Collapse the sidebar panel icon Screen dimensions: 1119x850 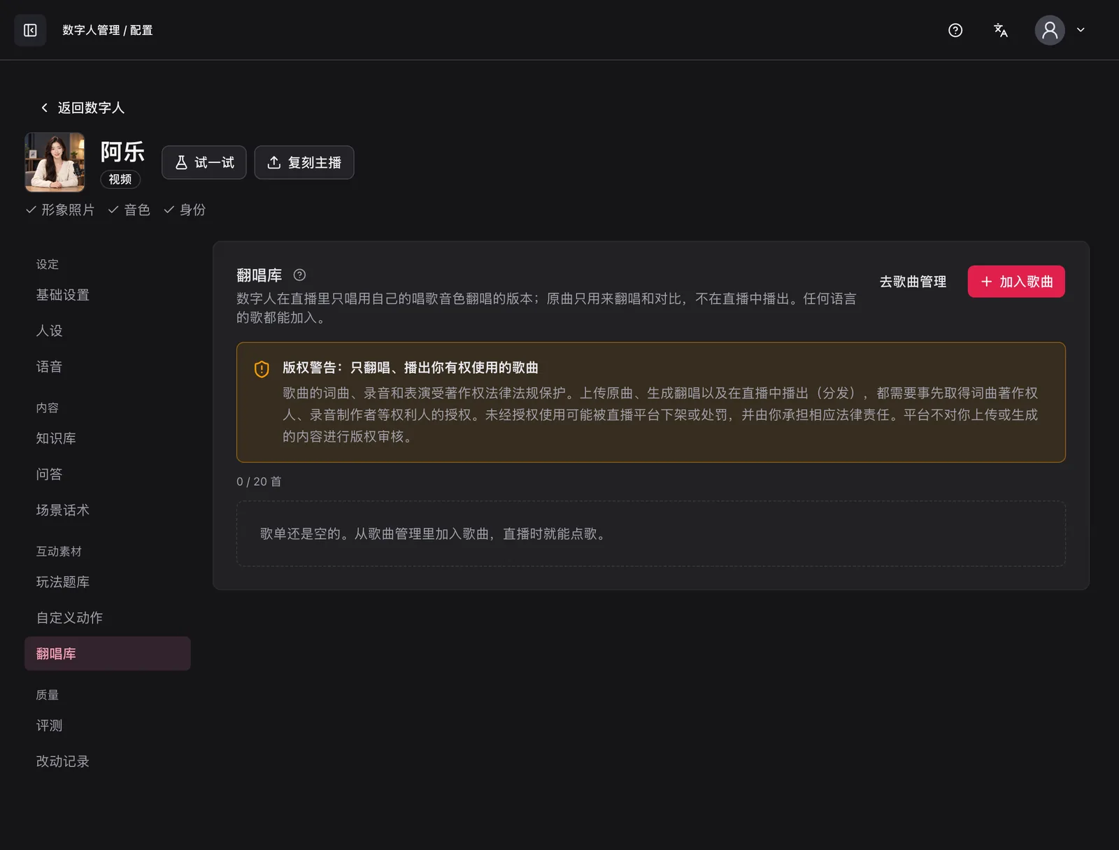click(30, 30)
